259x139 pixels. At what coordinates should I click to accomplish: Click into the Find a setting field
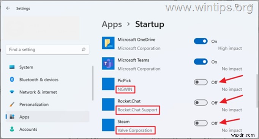click(47, 49)
